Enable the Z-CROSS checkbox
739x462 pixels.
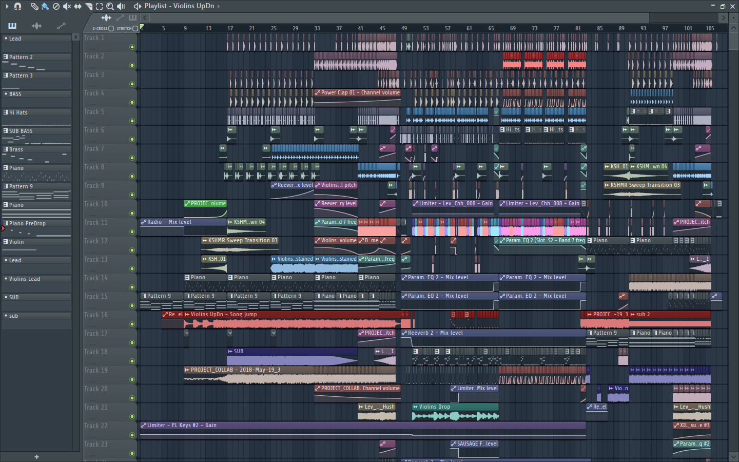[x=111, y=29]
